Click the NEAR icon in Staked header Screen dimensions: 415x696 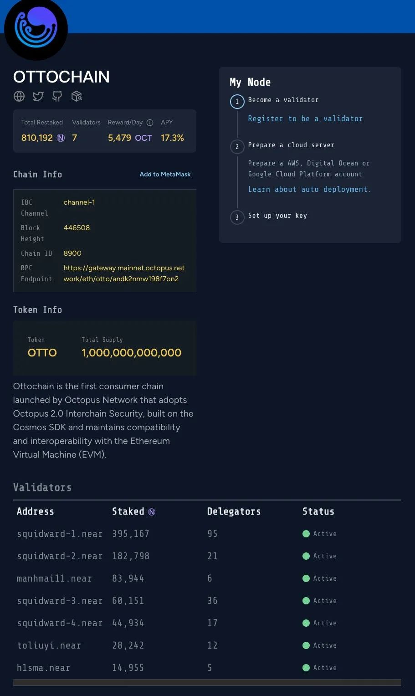tap(152, 512)
